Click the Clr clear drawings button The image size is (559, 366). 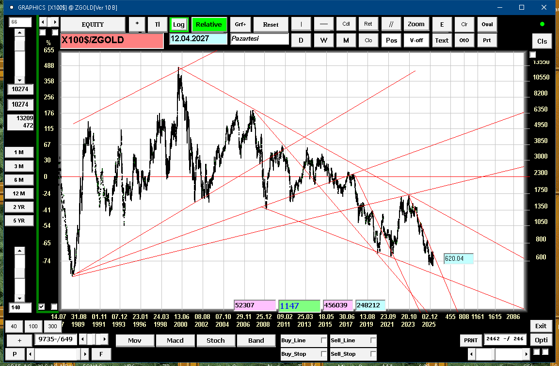[464, 24]
